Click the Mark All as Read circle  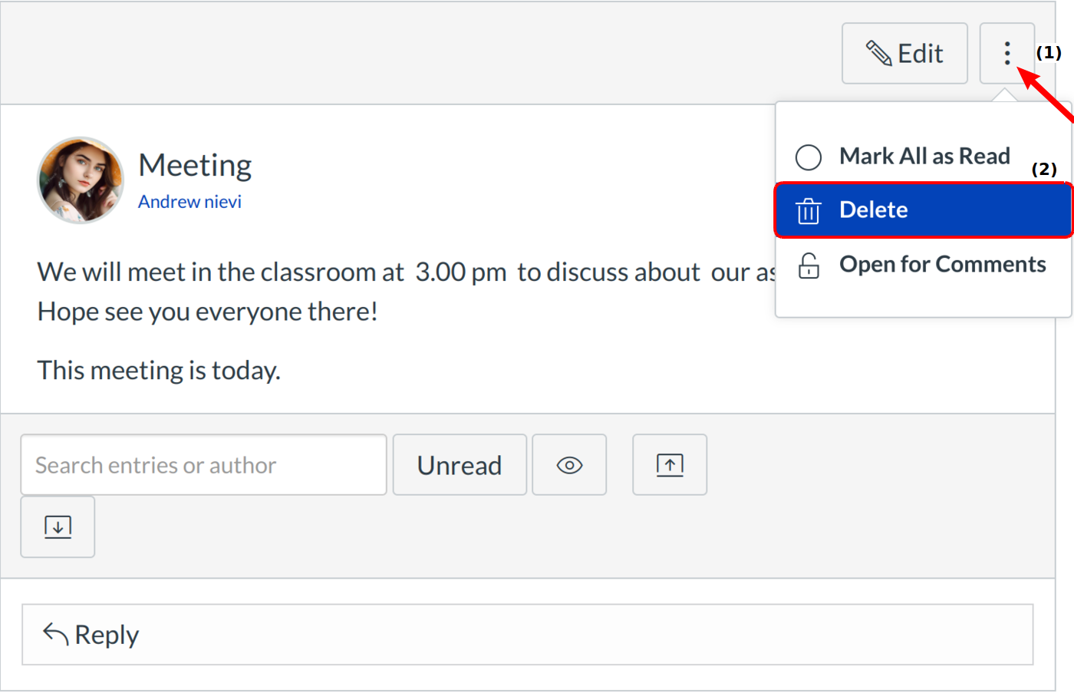808,157
